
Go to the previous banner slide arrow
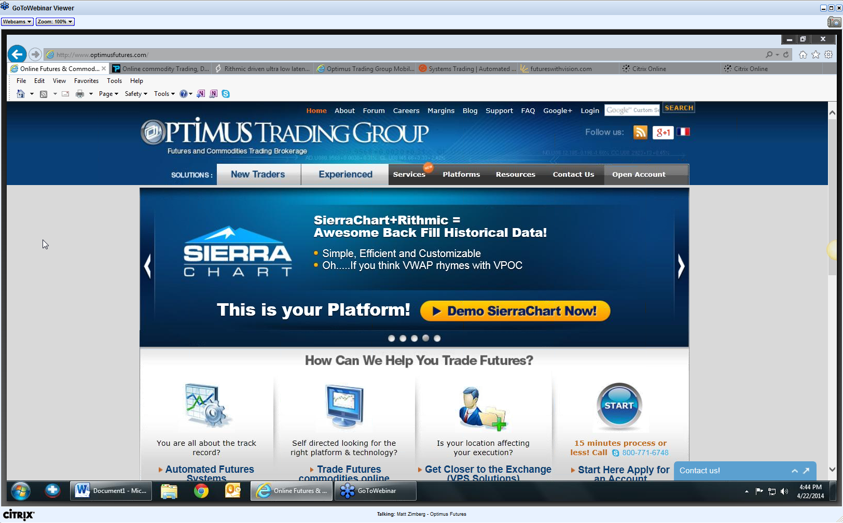tap(147, 266)
